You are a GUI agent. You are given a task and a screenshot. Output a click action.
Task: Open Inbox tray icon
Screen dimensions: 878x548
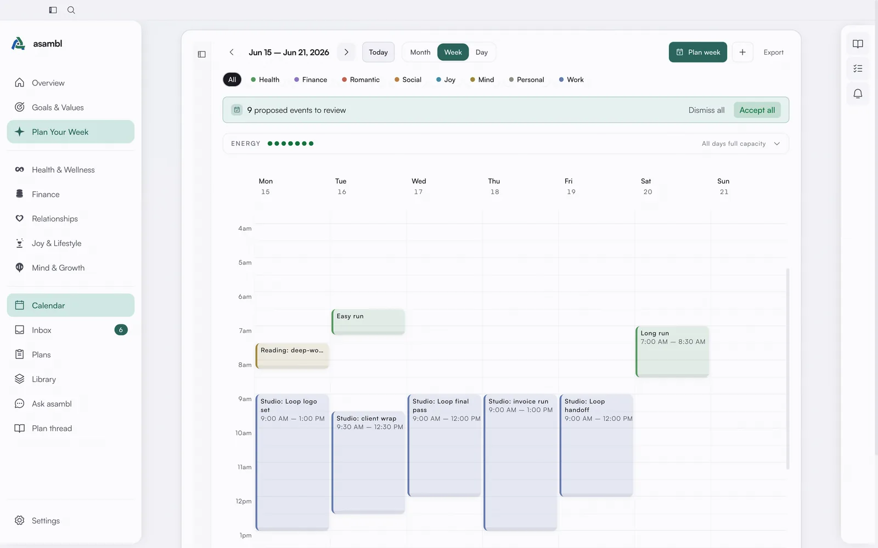tap(20, 330)
